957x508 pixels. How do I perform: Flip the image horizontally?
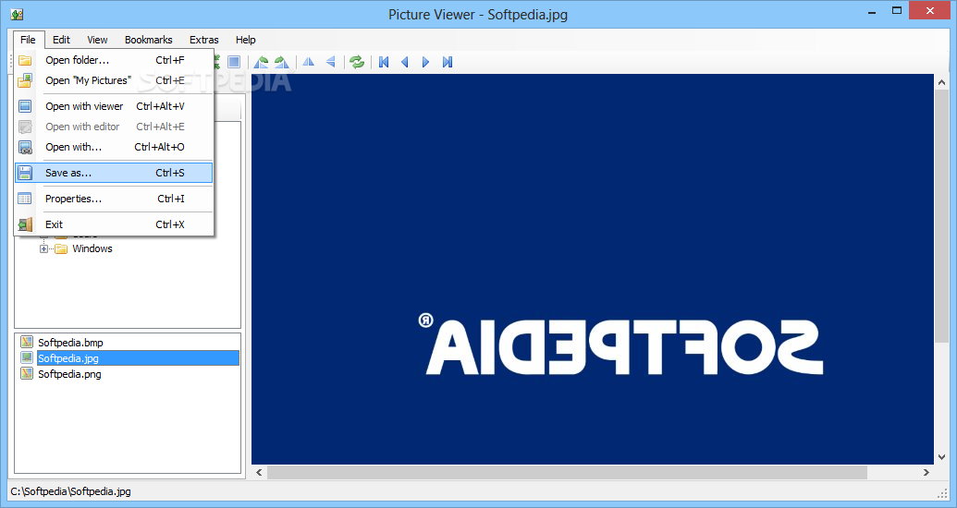(309, 62)
